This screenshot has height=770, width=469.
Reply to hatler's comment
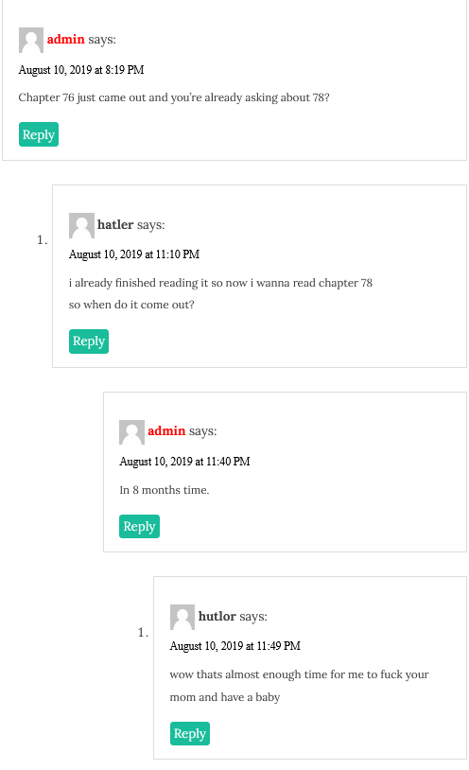(x=89, y=341)
